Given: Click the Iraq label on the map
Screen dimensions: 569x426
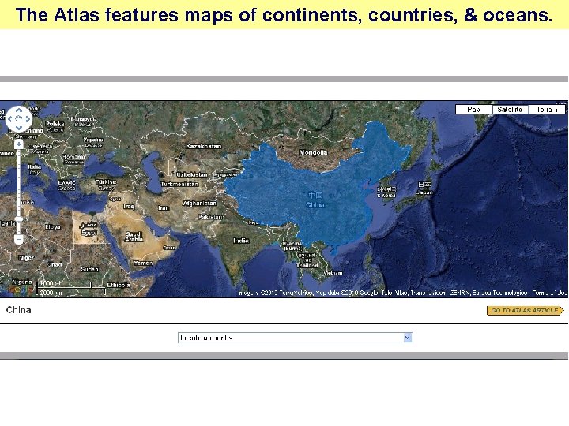Looking at the screenshot, I should [x=129, y=207].
